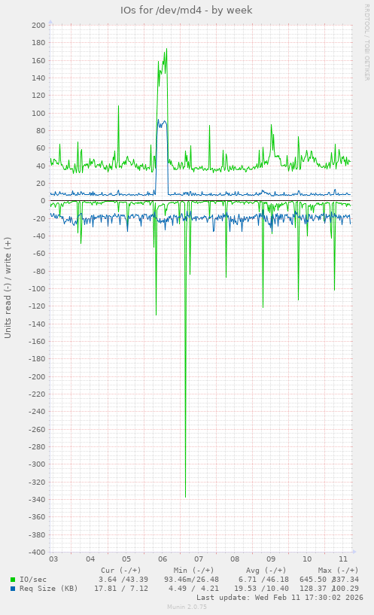
Task: Click the blue request-size peak near 90
Action: click(158, 120)
